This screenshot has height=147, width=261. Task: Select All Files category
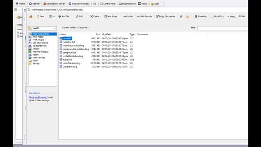(x=36, y=64)
